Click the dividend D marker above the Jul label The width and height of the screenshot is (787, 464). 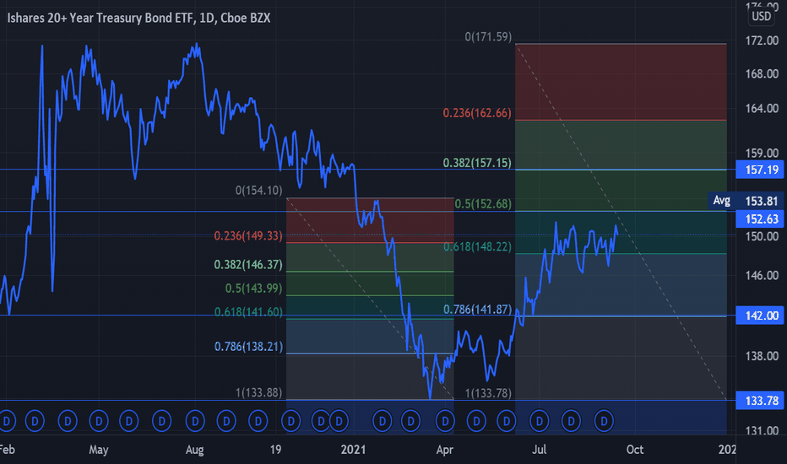coord(540,421)
